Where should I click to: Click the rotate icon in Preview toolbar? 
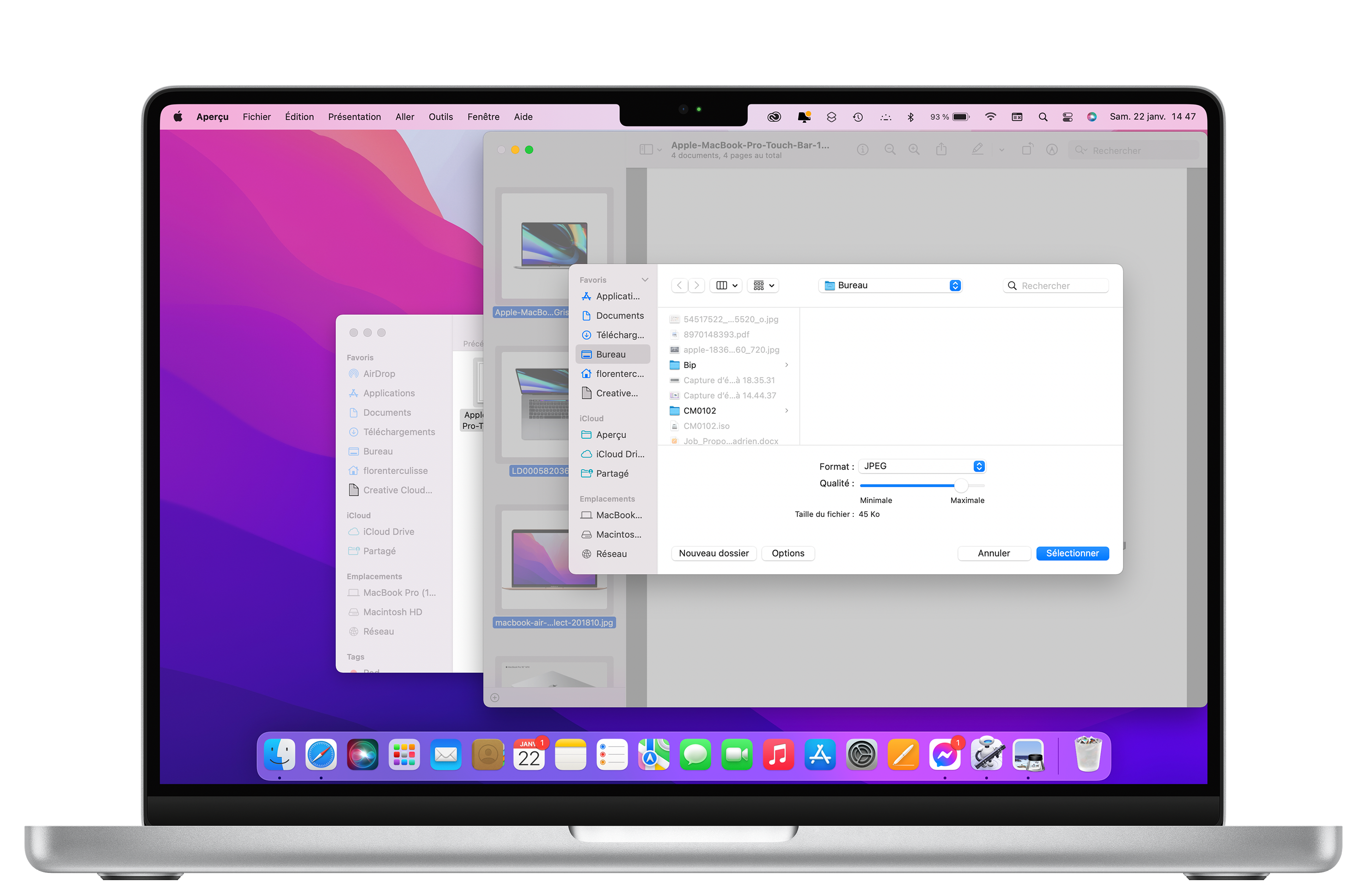coord(1027,149)
